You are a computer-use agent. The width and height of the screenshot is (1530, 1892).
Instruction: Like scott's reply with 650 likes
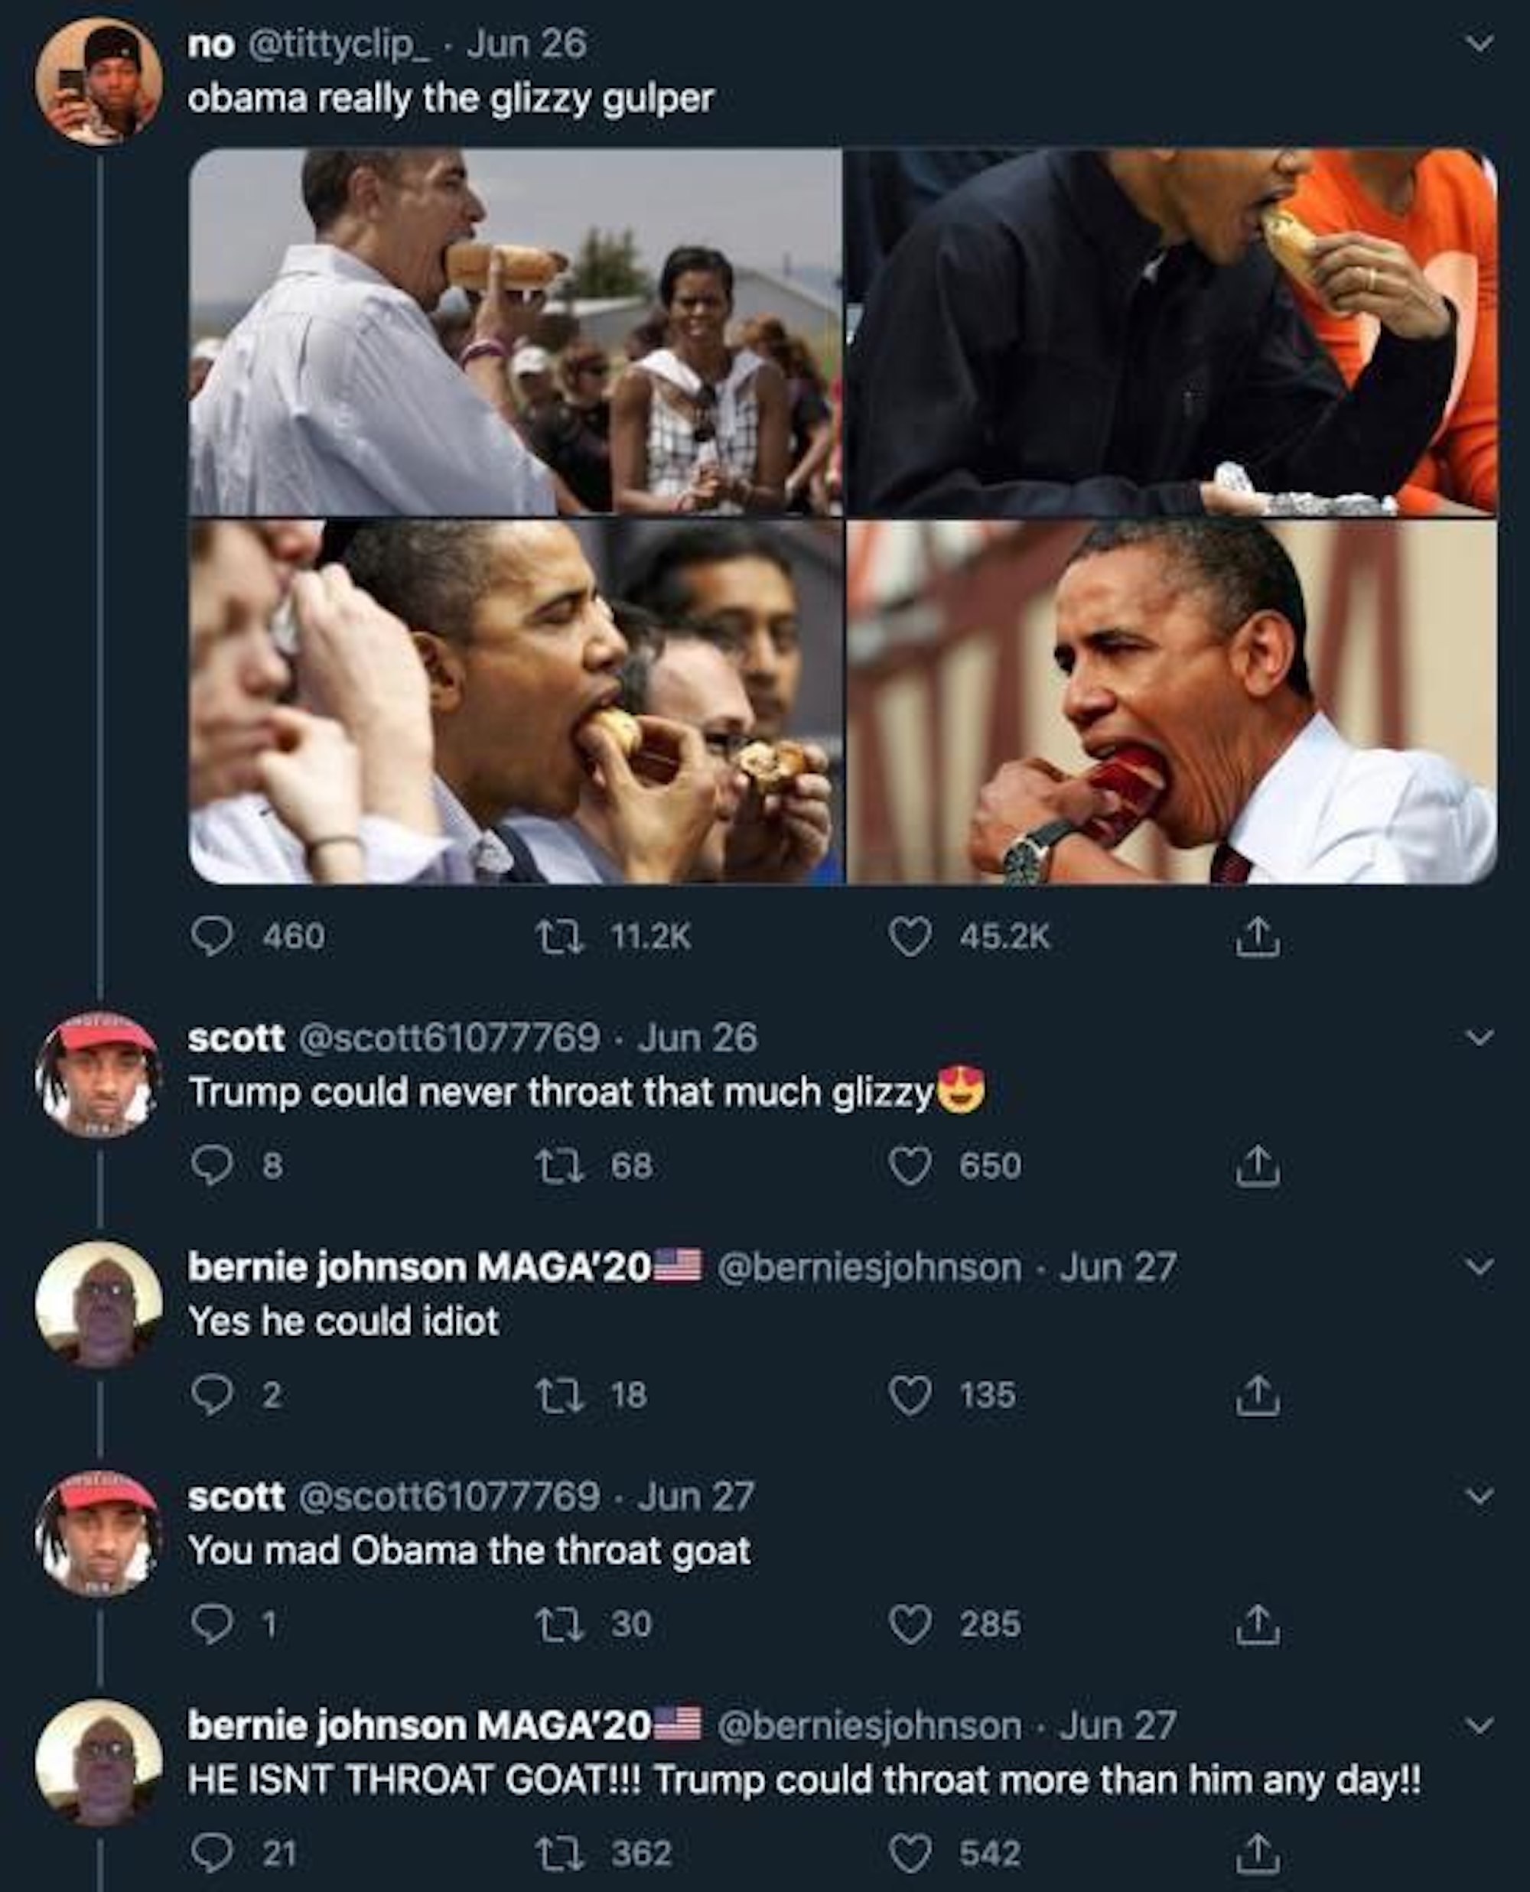pyautogui.click(x=909, y=1166)
